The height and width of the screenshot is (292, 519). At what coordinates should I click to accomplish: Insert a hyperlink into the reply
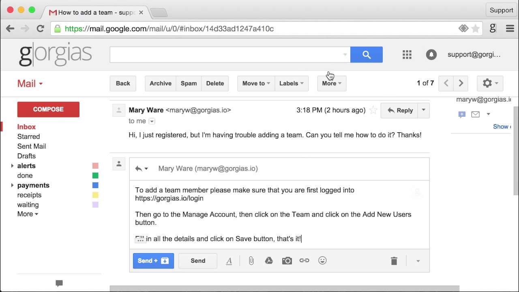[305, 261]
